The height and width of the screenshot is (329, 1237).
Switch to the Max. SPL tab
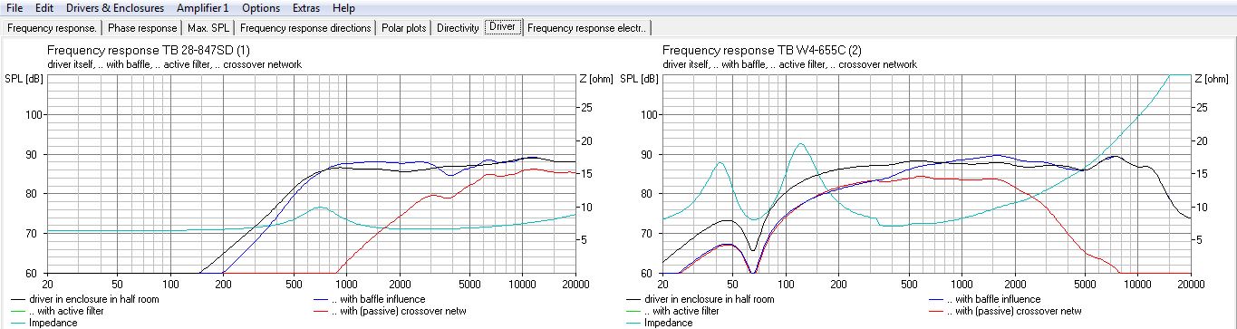click(x=208, y=28)
